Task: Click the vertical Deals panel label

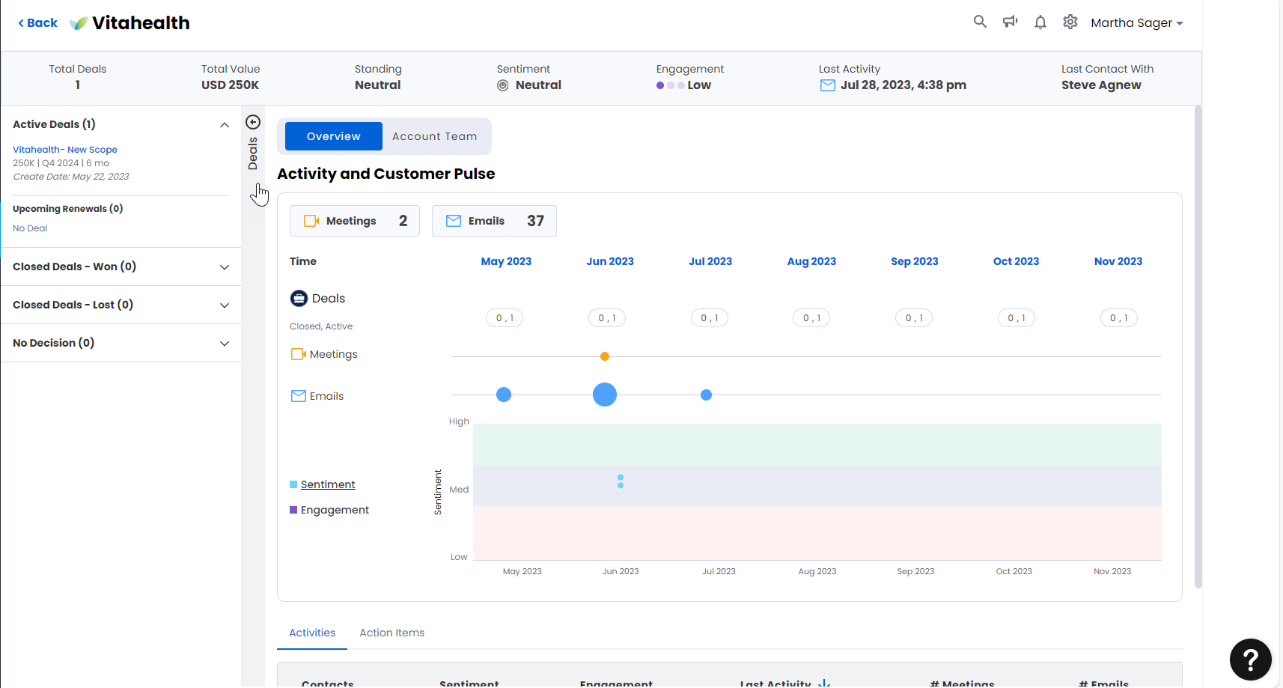Action: (253, 153)
